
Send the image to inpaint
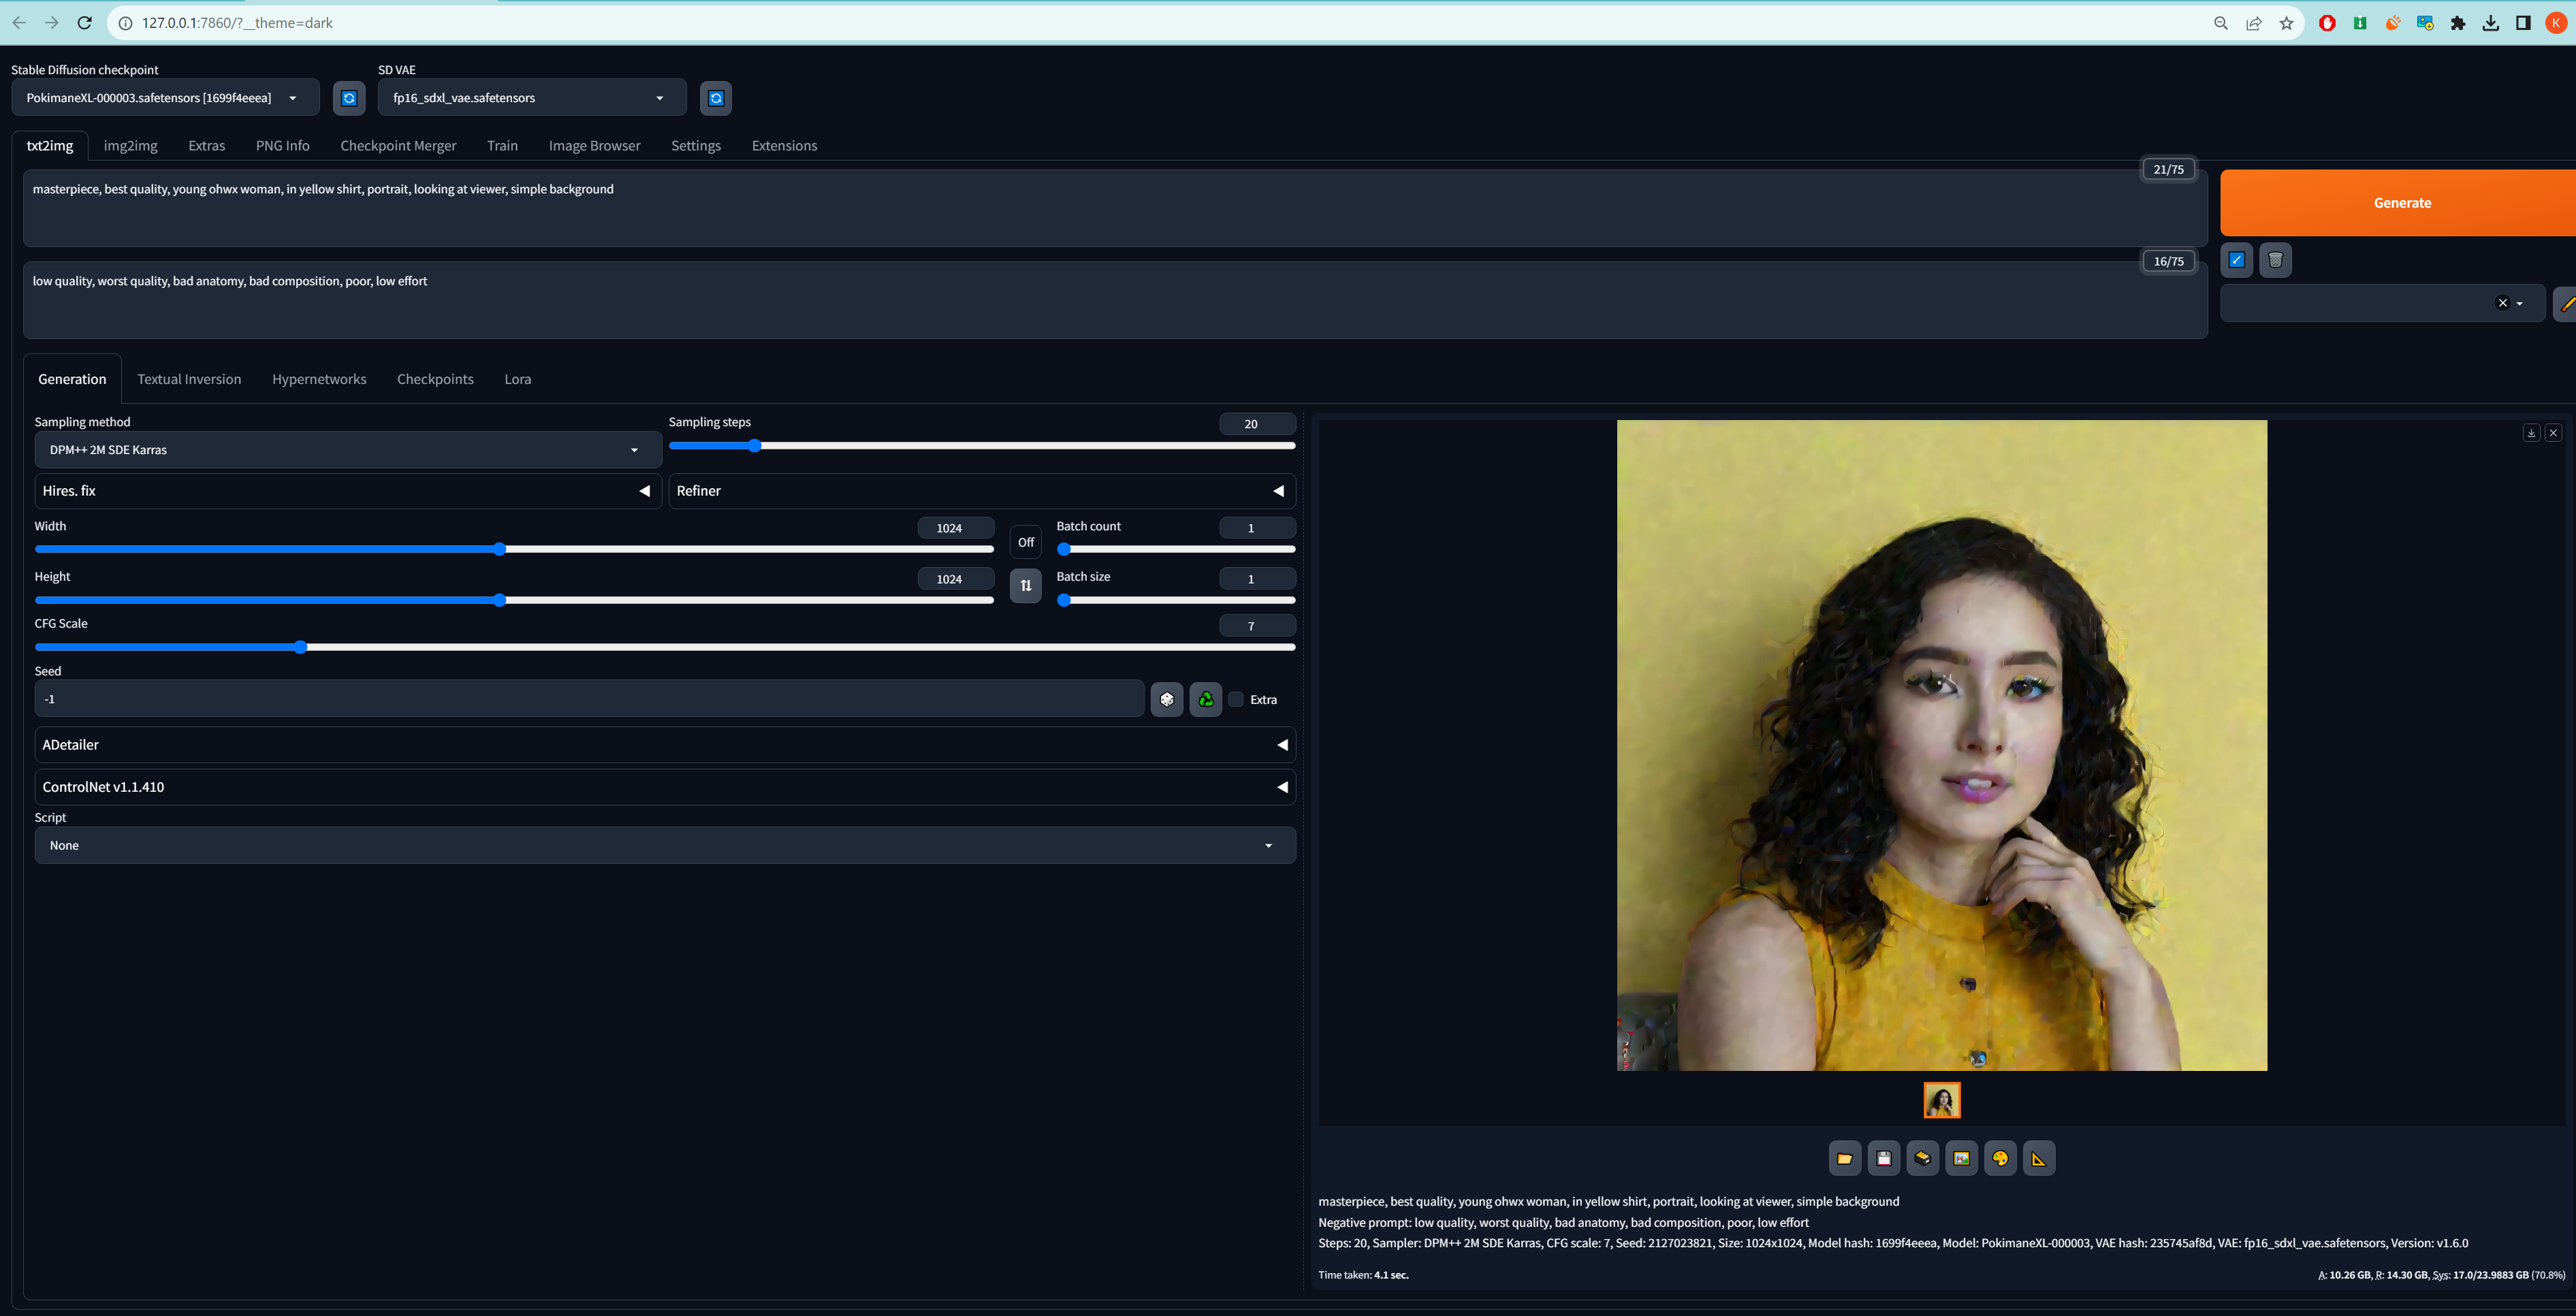(2000, 1158)
